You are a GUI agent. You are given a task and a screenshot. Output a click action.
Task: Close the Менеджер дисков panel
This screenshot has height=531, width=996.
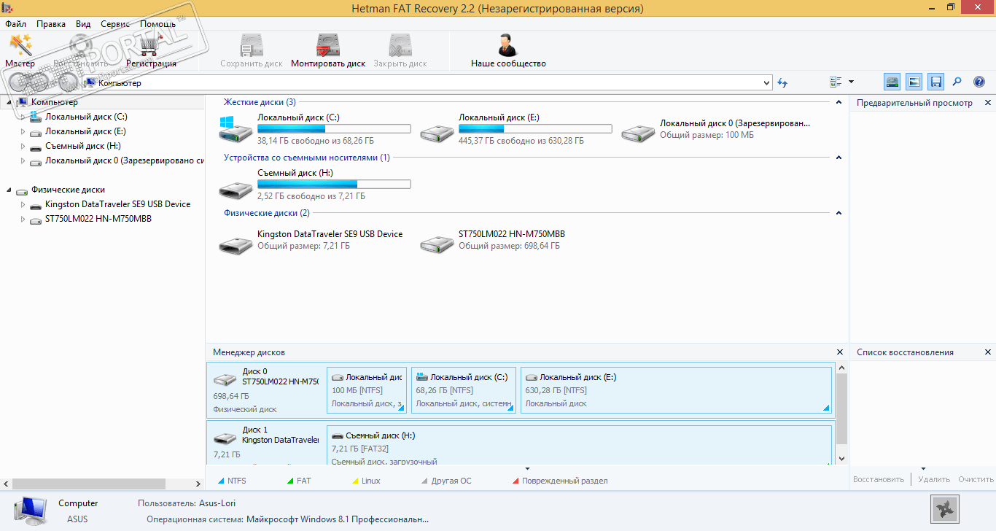tap(839, 352)
